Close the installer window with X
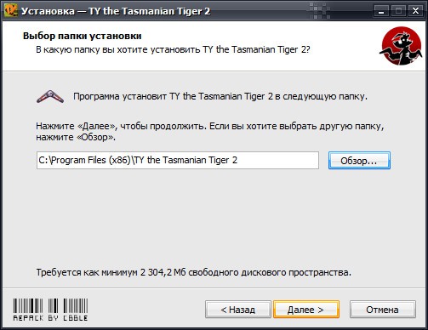Screen dimensions: 428x330 (x=415, y=11)
